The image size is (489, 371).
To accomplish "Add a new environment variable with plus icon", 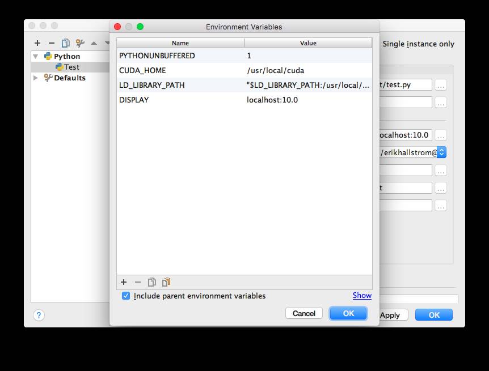I will [124, 282].
